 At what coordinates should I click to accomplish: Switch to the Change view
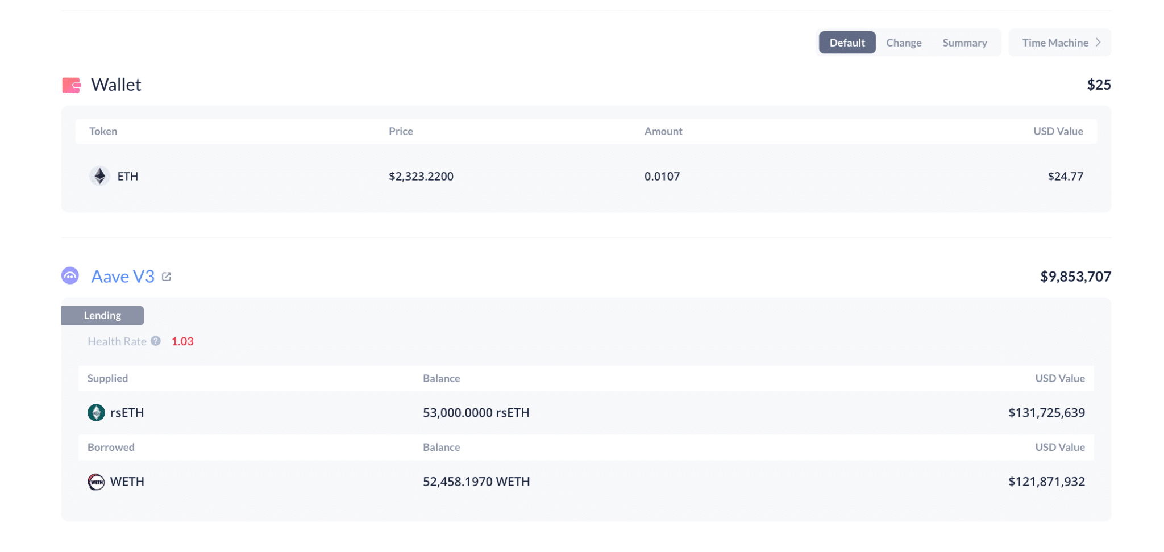click(904, 43)
